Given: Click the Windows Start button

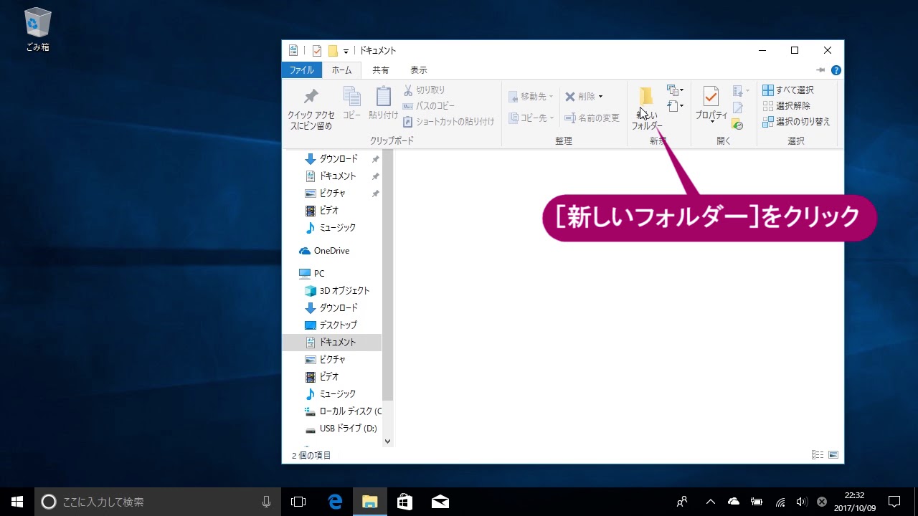Looking at the screenshot, I should [x=17, y=502].
